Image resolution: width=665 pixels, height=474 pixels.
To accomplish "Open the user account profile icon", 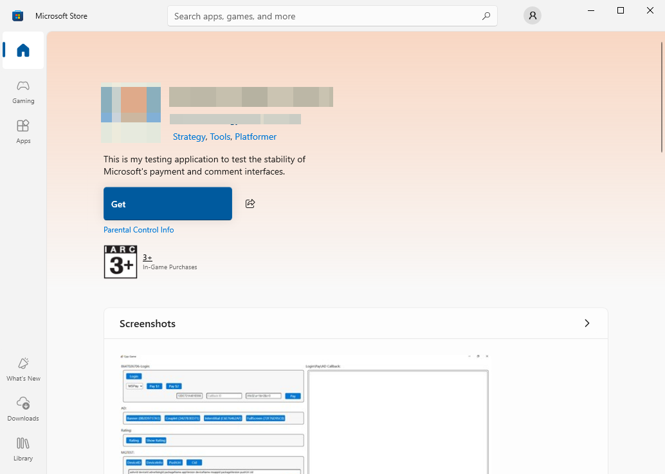I will [x=533, y=15].
